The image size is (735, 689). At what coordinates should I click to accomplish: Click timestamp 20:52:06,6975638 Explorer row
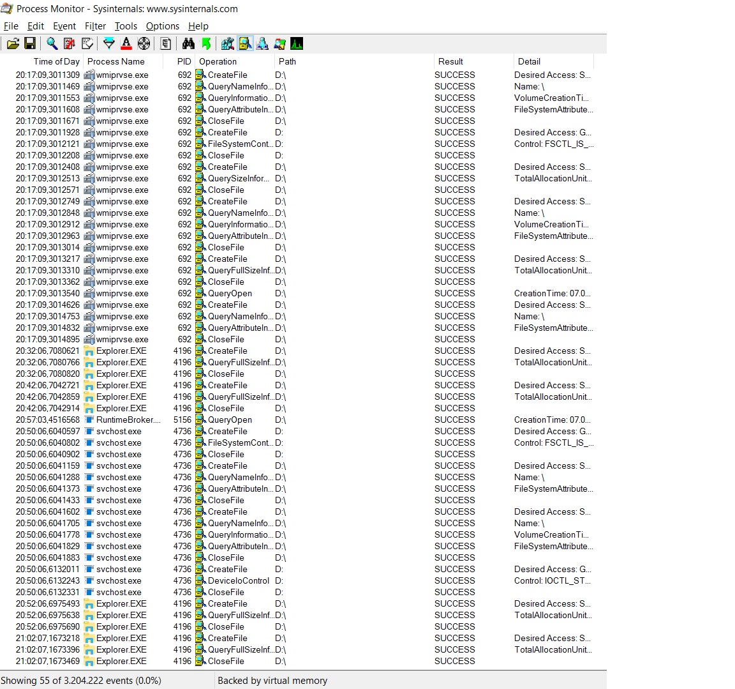pyautogui.click(x=47, y=616)
